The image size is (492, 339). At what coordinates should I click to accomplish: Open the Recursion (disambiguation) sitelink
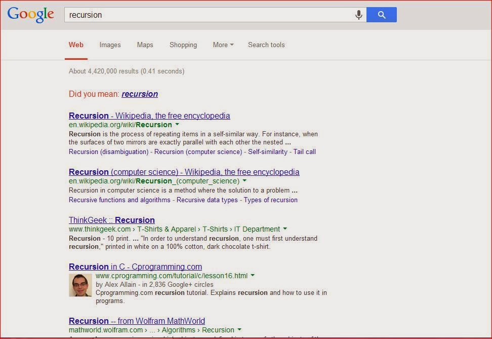[108, 152]
